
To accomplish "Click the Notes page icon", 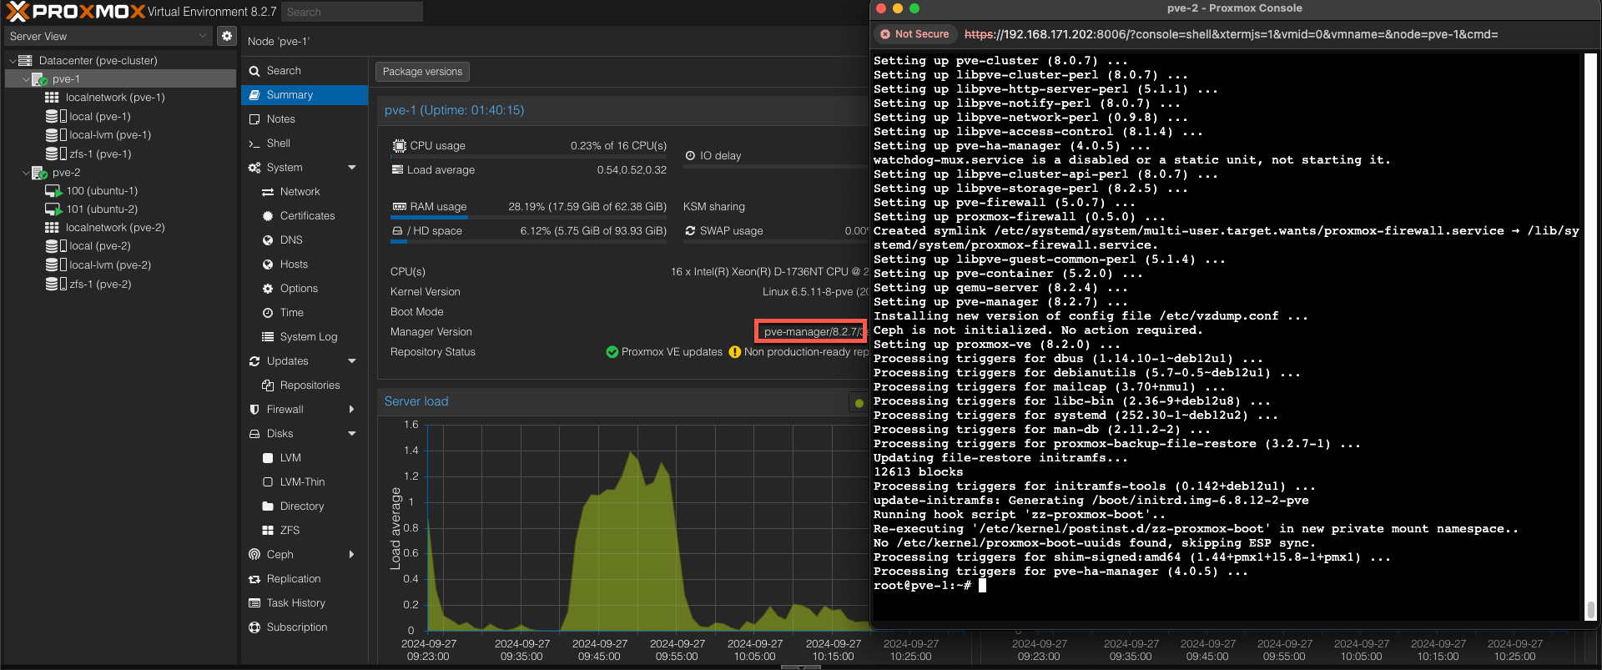I will pos(254,119).
